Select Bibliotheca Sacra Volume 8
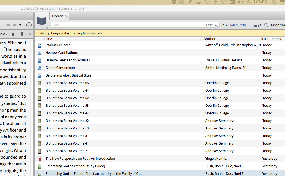The width and height of the screenshot is (285, 176). click(x=66, y=136)
